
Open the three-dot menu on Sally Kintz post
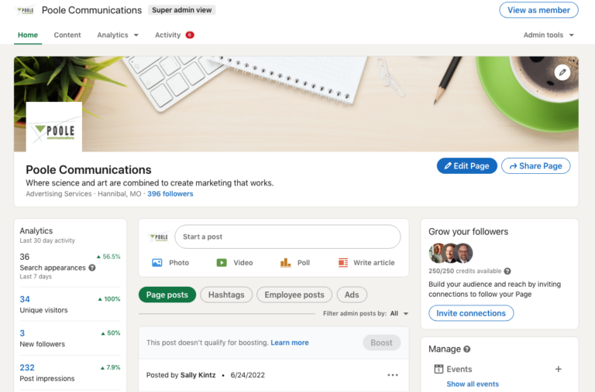(x=393, y=375)
